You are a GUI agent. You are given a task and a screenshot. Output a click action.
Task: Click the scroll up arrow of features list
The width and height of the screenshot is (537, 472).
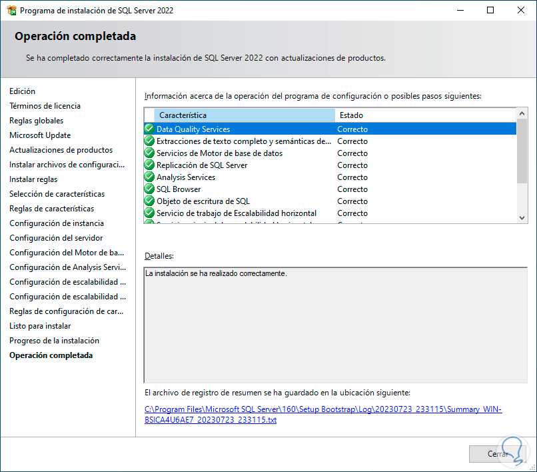522,113
